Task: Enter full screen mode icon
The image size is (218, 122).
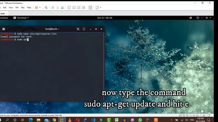Action: [79, 7]
